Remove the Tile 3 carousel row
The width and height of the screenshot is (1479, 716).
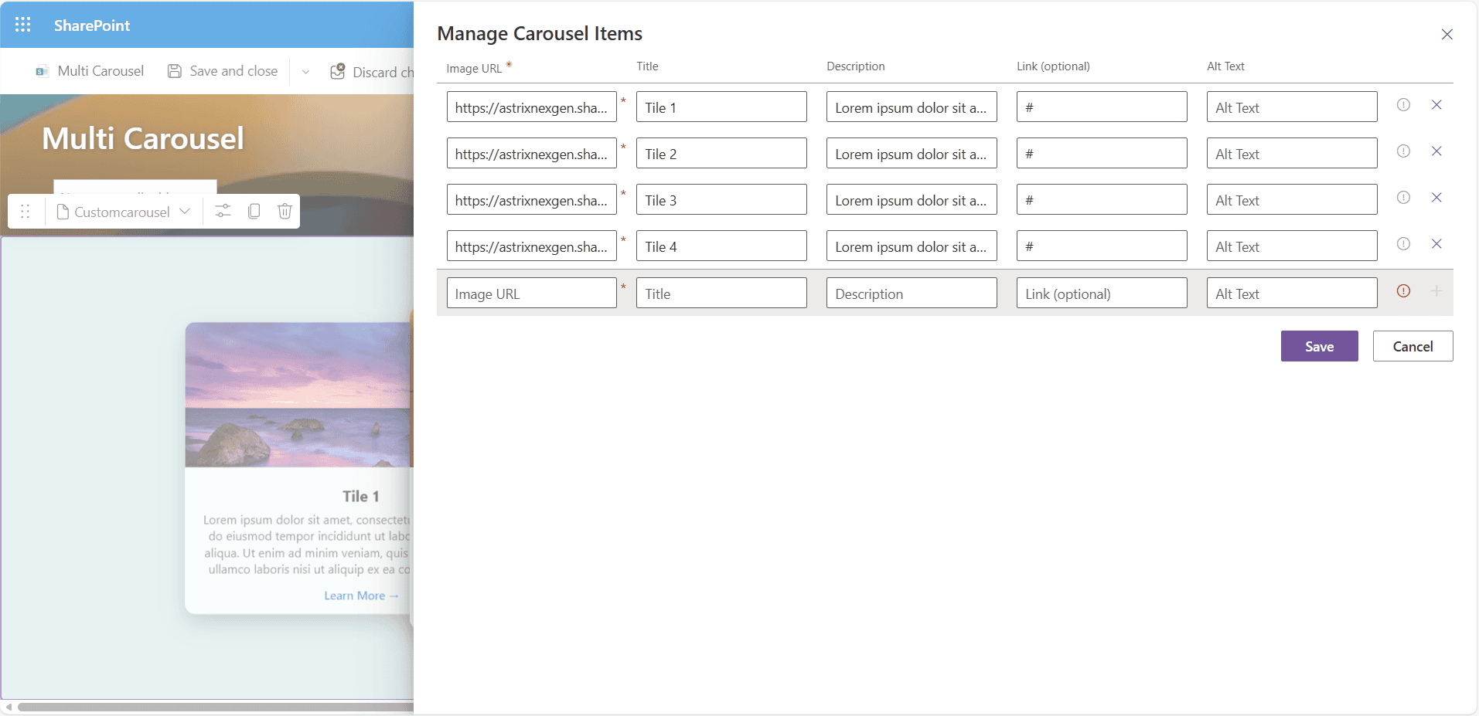click(x=1436, y=198)
